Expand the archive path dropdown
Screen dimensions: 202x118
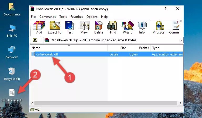[181, 40]
